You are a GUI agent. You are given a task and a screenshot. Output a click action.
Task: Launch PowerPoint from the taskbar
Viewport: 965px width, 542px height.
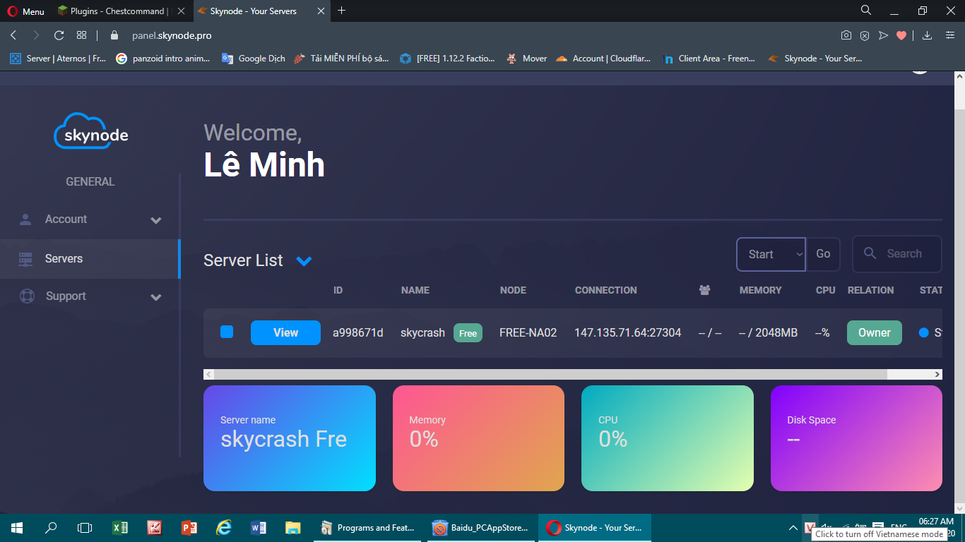coord(189,528)
